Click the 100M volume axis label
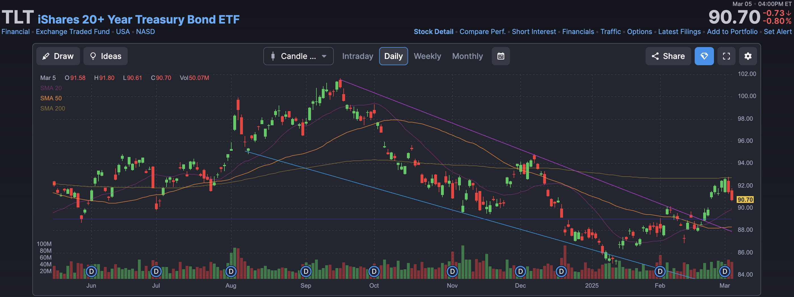 click(44, 244)
